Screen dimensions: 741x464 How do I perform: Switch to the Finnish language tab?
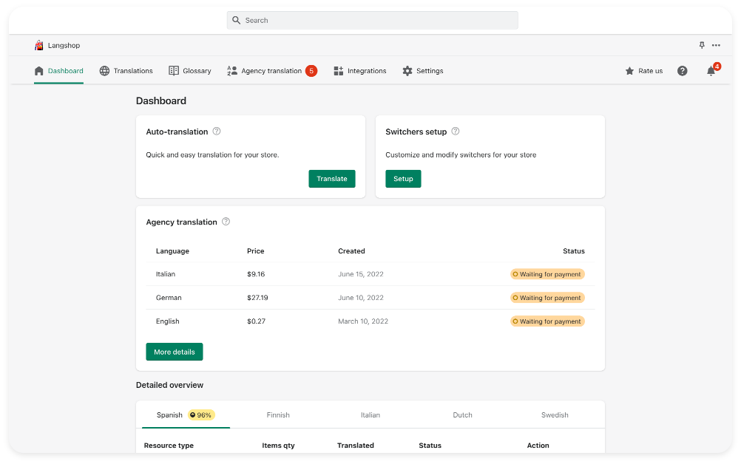coord(278,415)
